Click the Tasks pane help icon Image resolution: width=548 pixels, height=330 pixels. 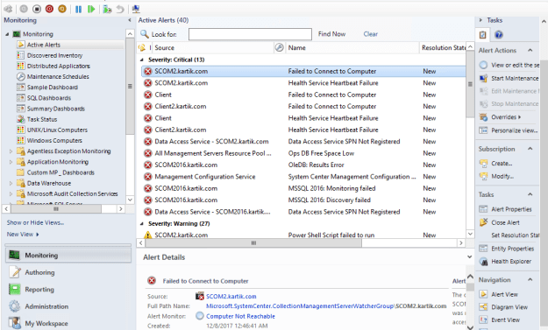(x=499, y=34)
